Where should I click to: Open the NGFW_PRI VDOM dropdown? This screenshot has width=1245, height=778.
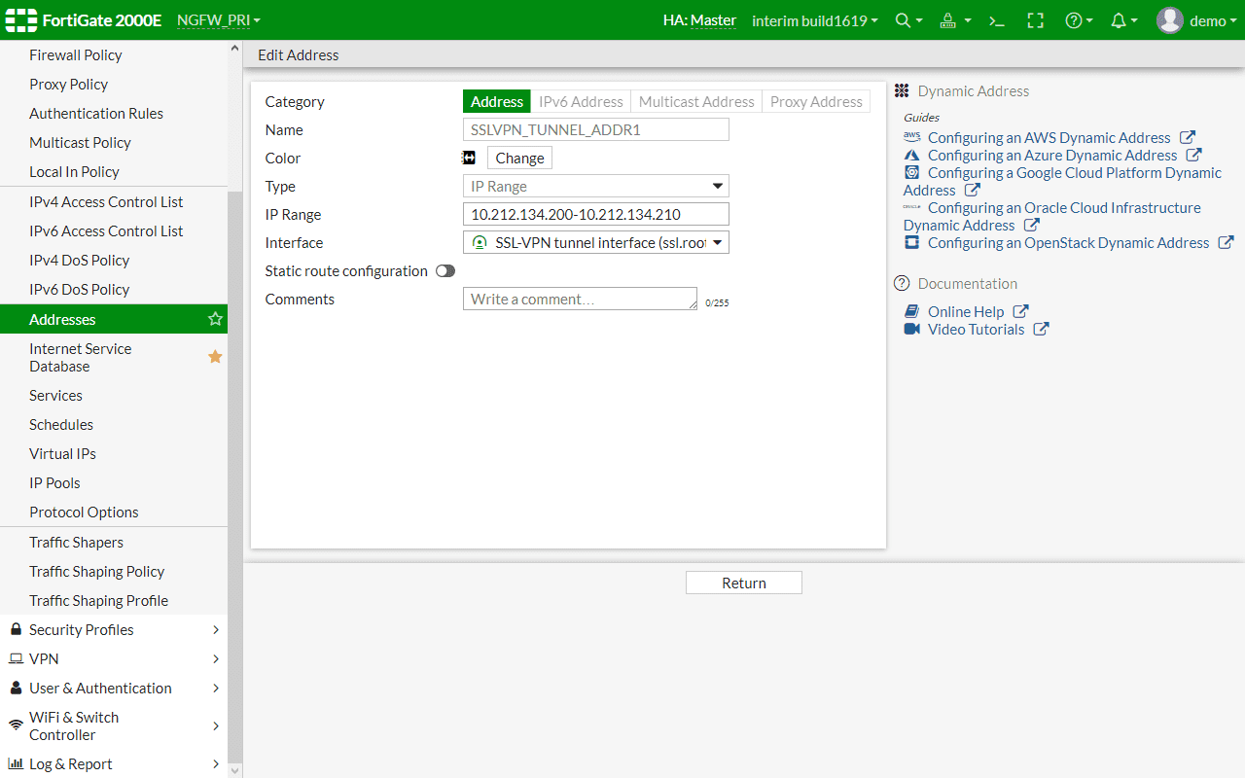pyautogui.click(x=219, y=20)
